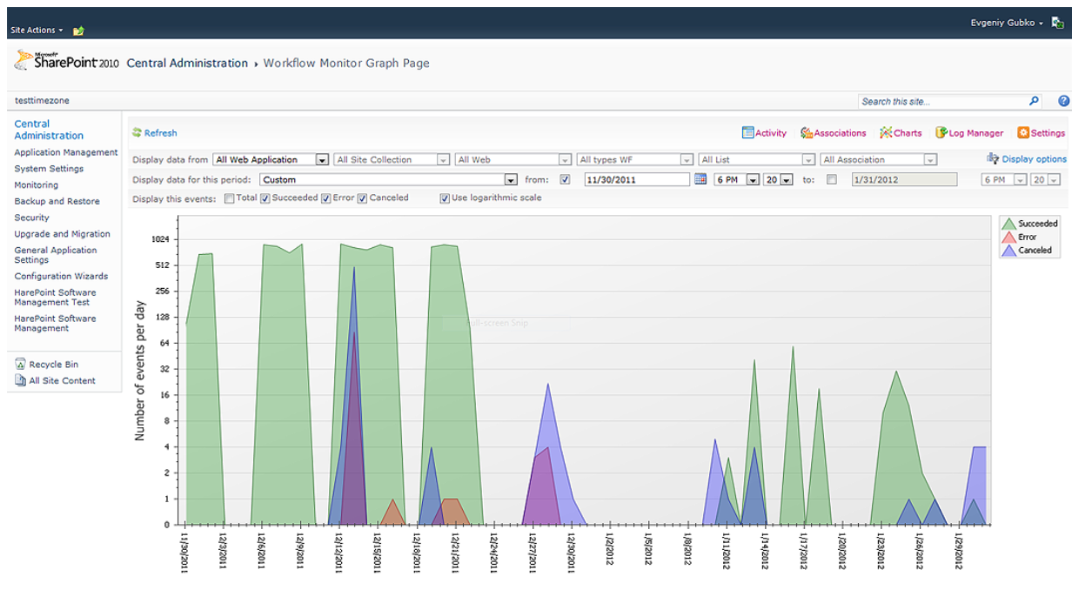
Task: Click the site search magnifier icon
Action: (1034, 101)
